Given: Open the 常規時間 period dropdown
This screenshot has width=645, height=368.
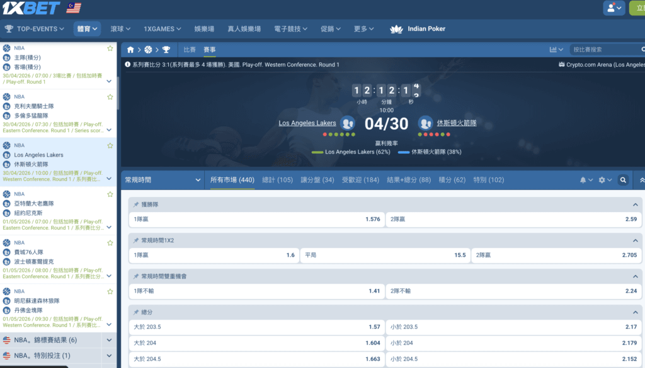Looking at the screenshot, I should pyautogui.click(x=163, y=180).
